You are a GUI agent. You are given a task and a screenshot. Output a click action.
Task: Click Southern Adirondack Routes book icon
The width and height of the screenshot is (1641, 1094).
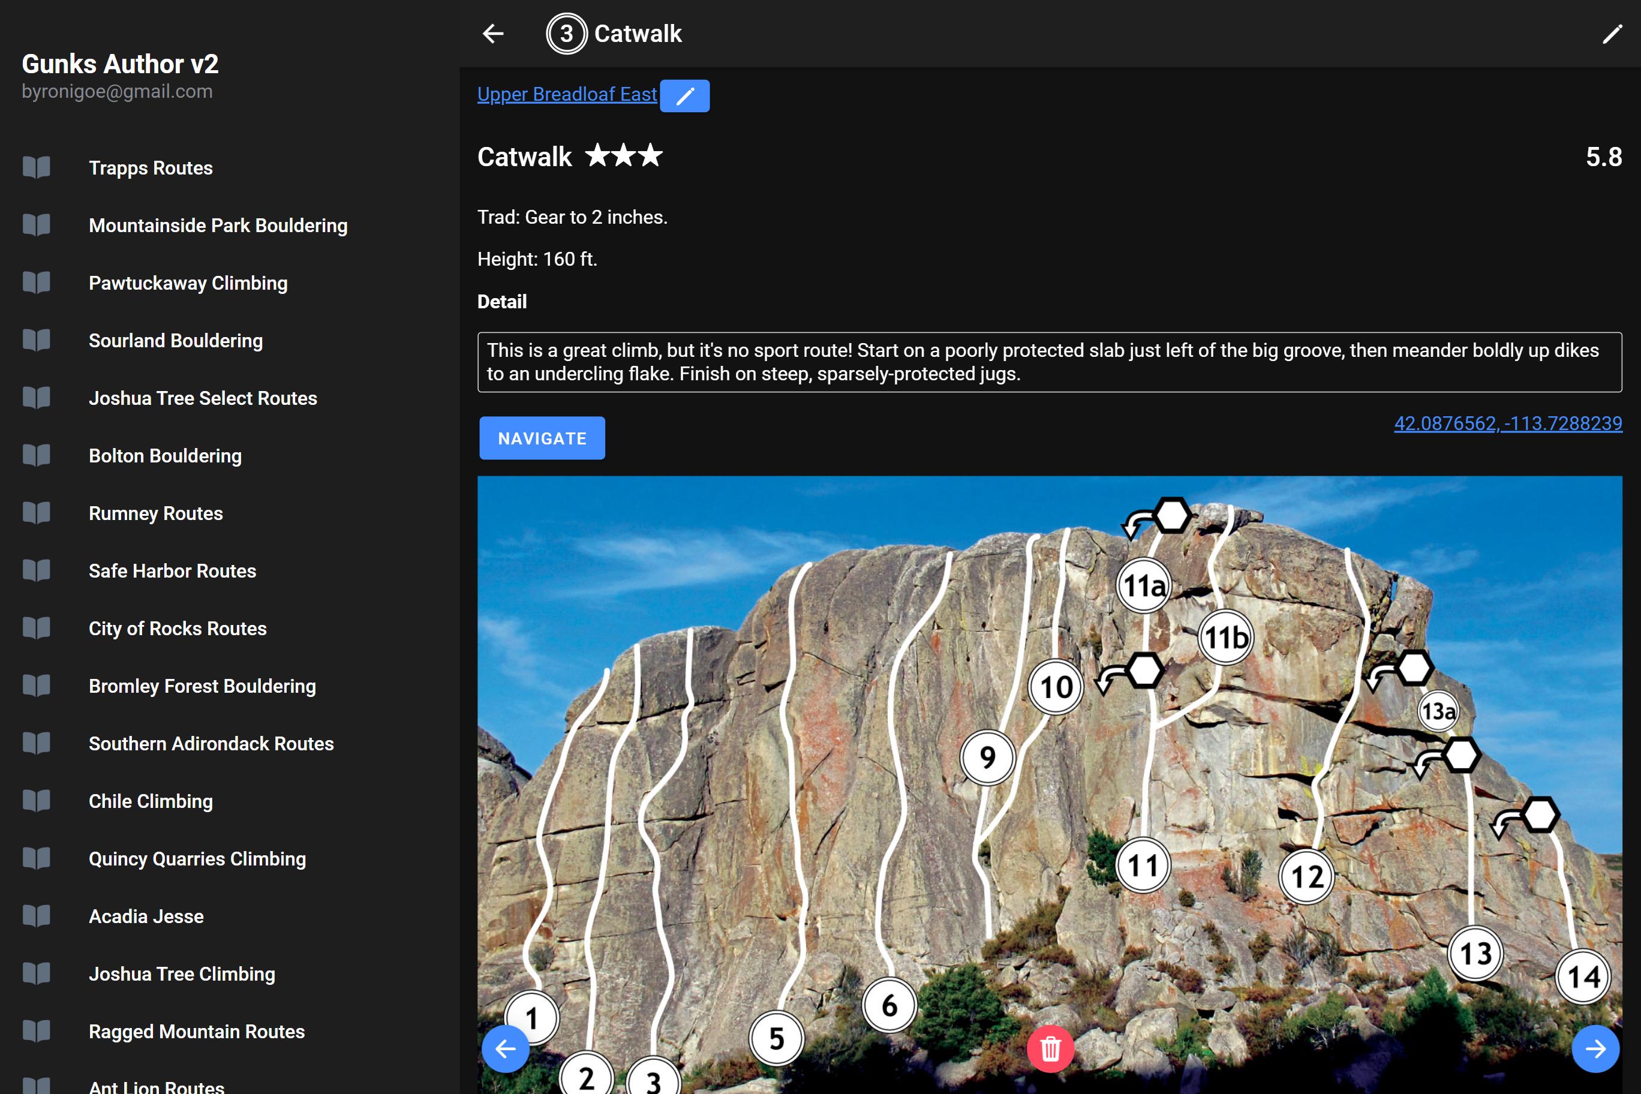pyautogui.click(x=36, y=743)
